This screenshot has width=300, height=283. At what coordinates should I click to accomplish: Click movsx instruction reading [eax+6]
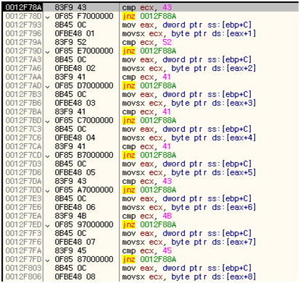(189, 207)
